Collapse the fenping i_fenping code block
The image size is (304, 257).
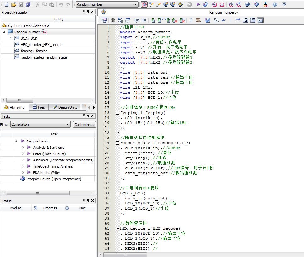click(x=118, y=113)
